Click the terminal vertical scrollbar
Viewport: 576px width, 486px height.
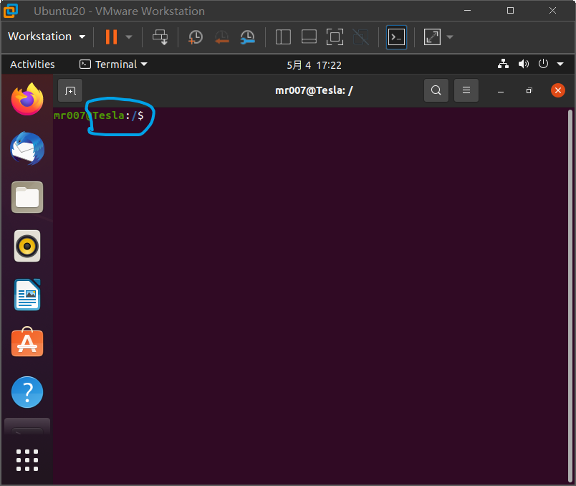[570, 296]
